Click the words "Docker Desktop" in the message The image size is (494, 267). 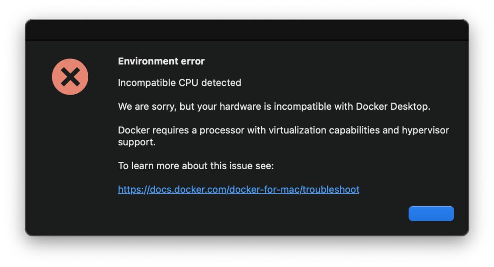pos(392,107)
